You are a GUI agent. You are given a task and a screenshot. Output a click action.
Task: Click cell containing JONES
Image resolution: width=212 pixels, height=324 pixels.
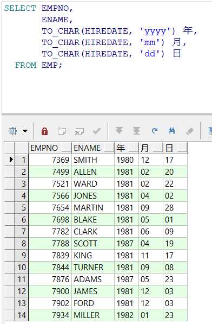(93, 196)
